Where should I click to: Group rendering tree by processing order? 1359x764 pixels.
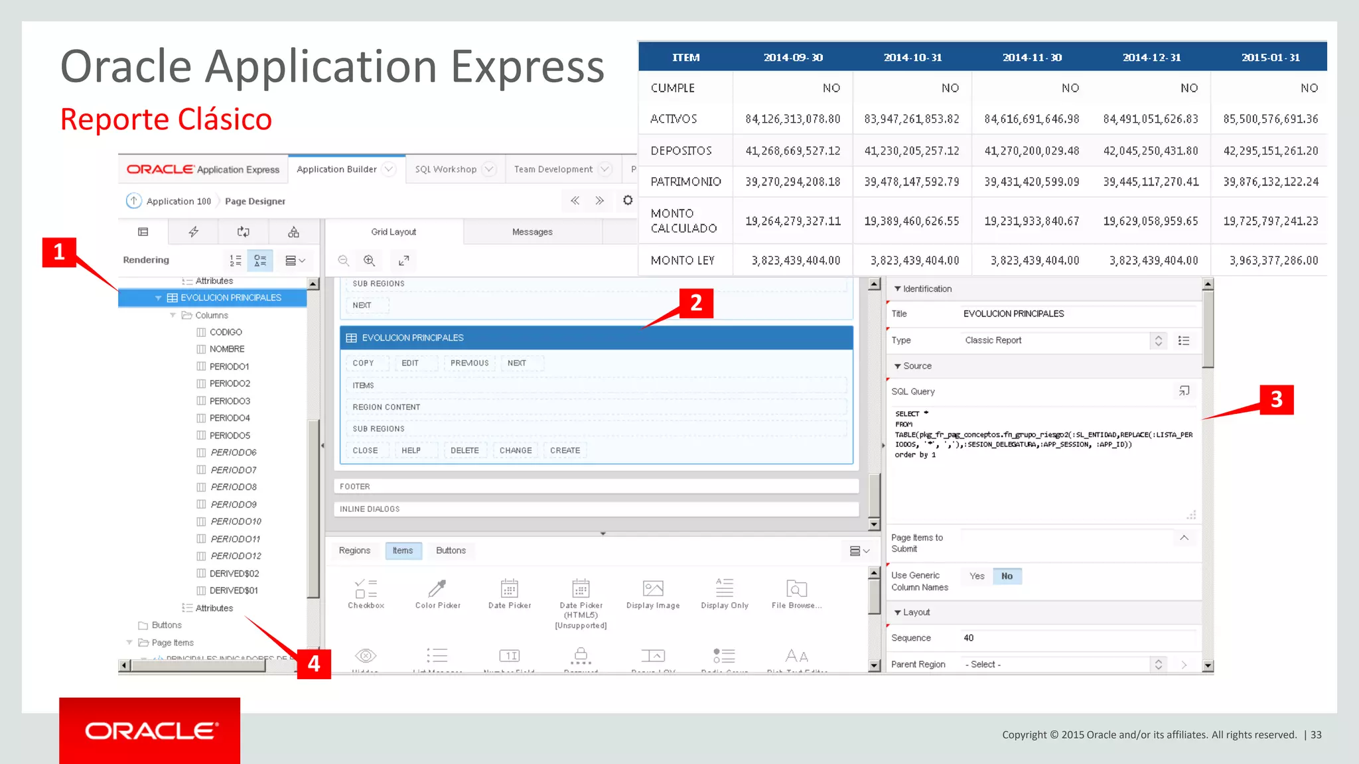pyautogui.click(x=236, y=261)
